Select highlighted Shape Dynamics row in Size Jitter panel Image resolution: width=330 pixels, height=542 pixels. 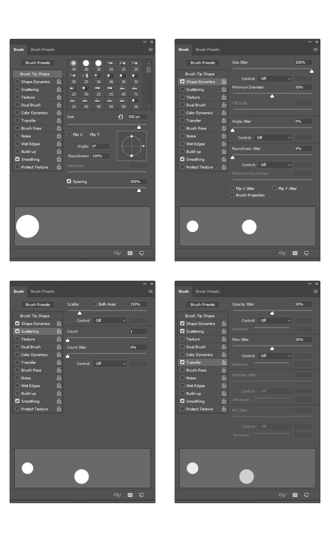click(x=200, y=82)
